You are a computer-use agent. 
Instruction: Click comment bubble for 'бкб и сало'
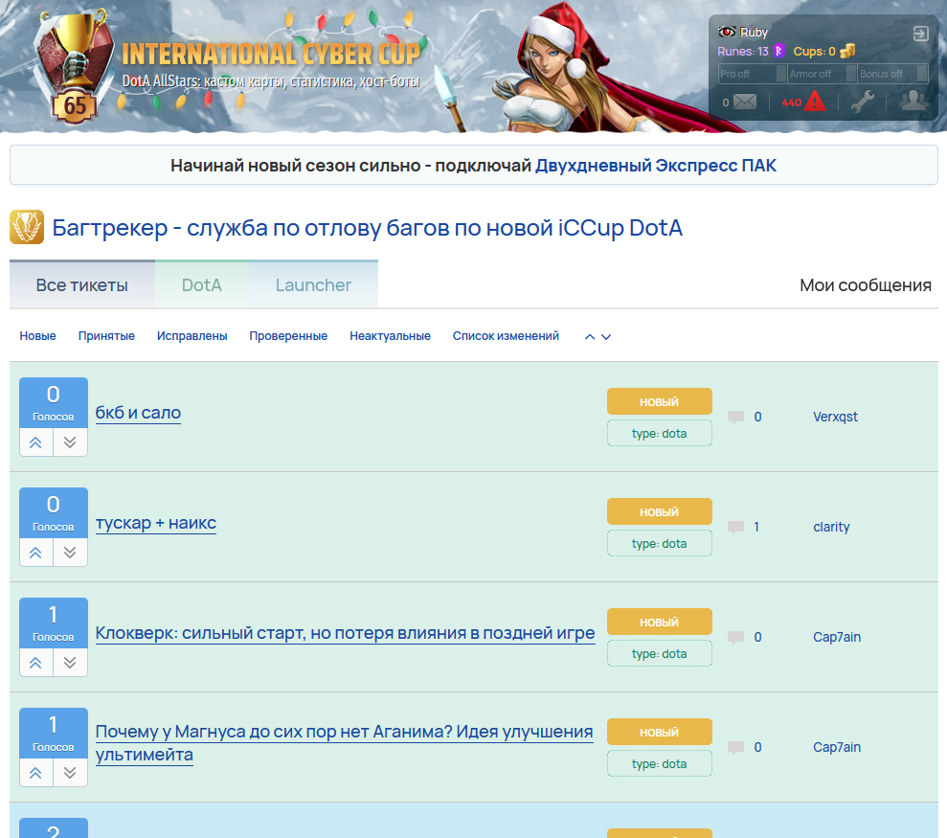tap(735, 417)
